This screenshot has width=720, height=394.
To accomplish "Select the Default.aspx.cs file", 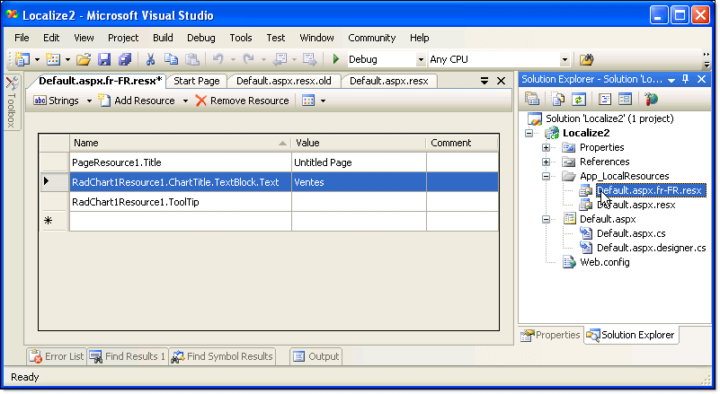I will pos(631,233).
